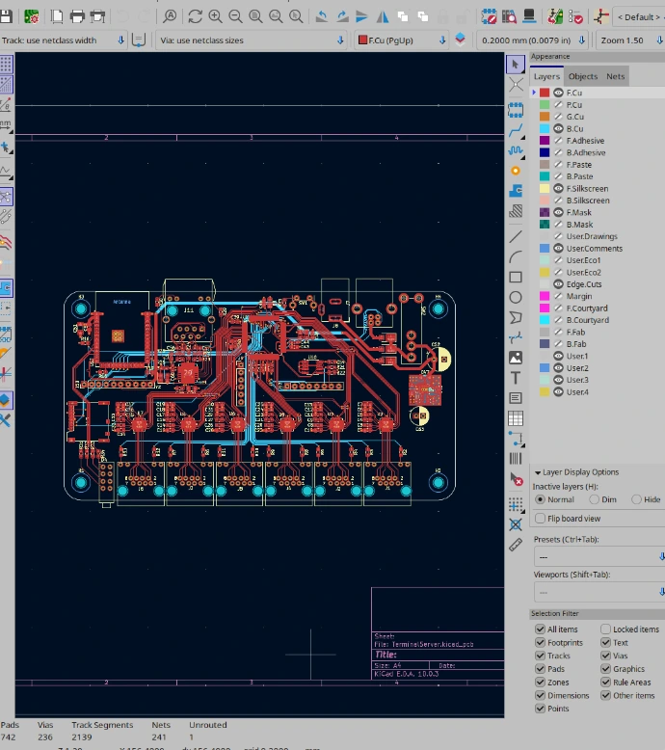Run the Design Rules Checker
Screen dimensions: 665x750
click(575, 16)
